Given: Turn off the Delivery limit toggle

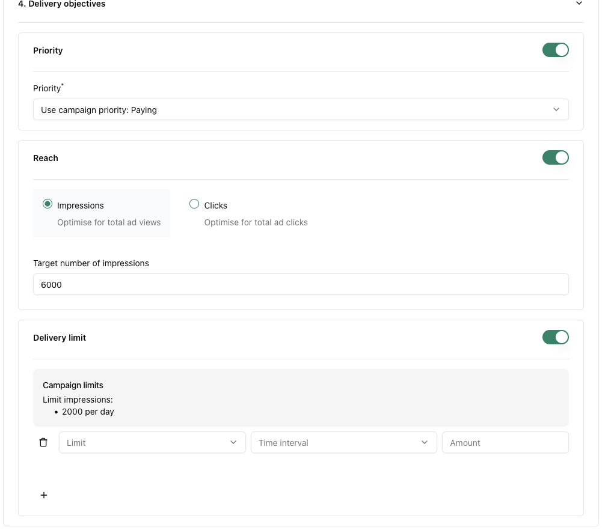Looking at the screenshot, I should 555,337.
